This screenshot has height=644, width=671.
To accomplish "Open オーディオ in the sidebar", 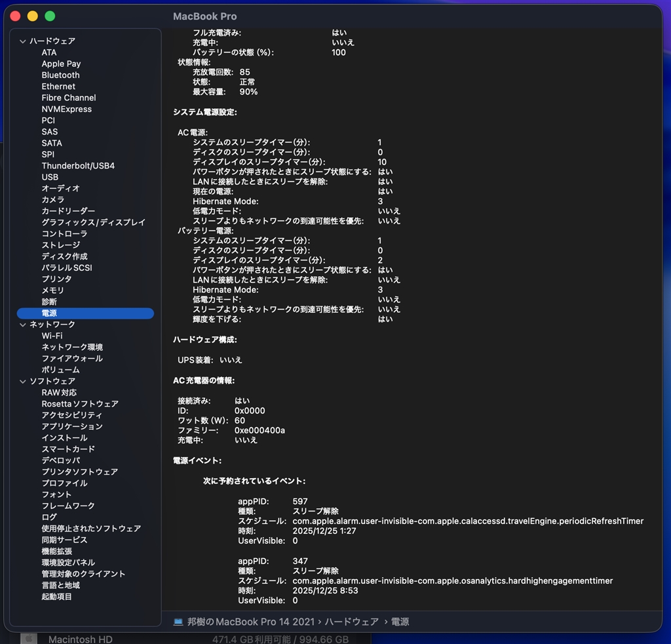I will 61,188.
